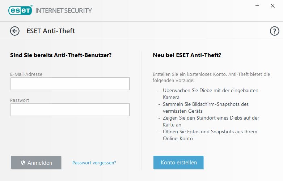Open the Passwort vergessen? link
This screenshot has height=181, width=283.
94,163
